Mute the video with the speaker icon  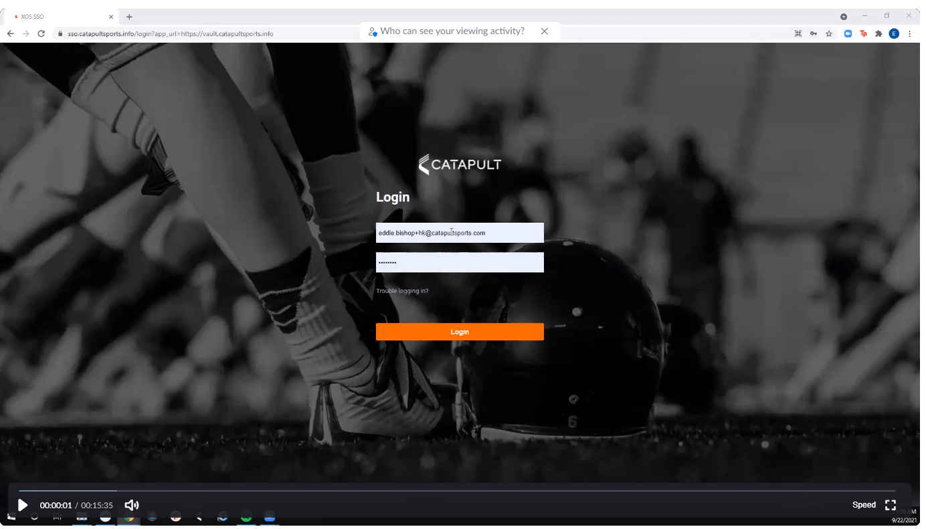click(131, 505)
